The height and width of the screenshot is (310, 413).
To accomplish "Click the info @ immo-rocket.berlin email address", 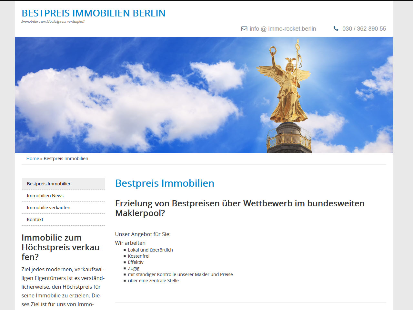I will tap(283, 29).
